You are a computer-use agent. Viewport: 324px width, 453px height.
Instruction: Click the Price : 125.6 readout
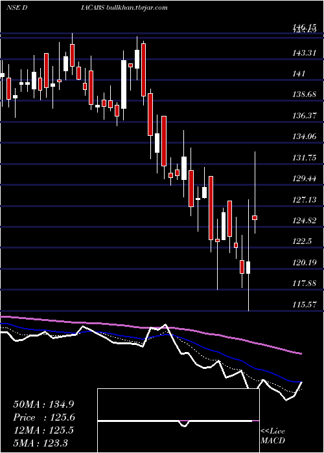[x=44, y=417]
